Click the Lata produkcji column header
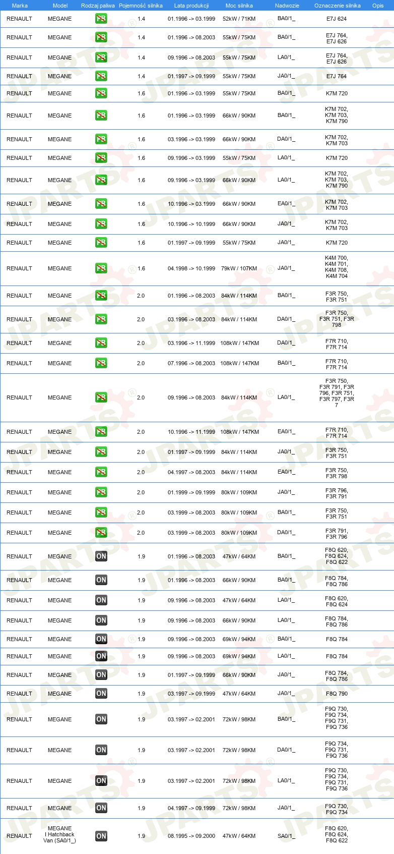Viewport: 394px width, 854px height. pyautogui.click(x=191, y=6)
